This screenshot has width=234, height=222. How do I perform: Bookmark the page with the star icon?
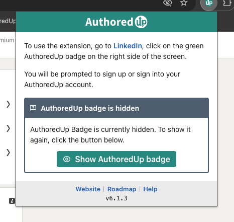[x=184, y=3]
